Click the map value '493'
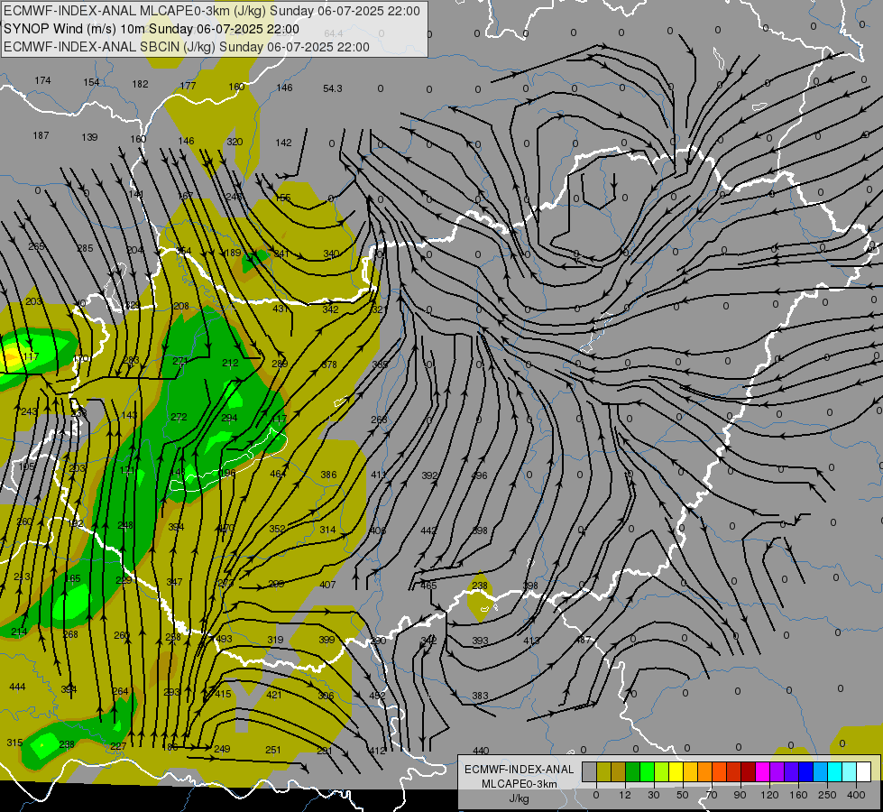Image resolution: width=883 pixels, height=812 pixels. [x=224, y=639]
